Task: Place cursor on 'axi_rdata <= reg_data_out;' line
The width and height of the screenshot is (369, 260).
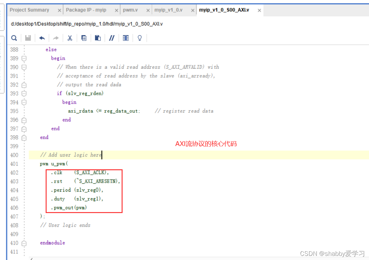Action: click(104, 111)
